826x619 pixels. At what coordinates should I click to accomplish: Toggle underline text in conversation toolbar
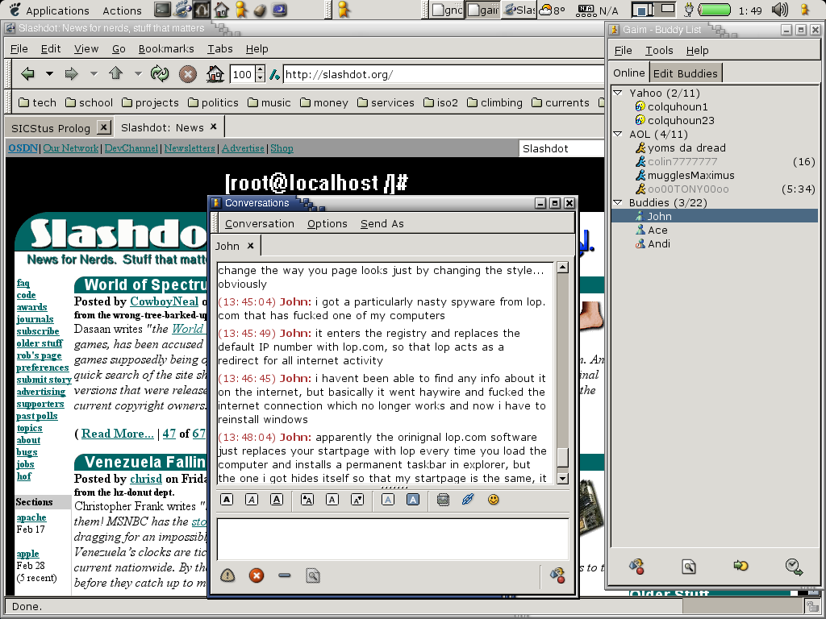point(277,500)
